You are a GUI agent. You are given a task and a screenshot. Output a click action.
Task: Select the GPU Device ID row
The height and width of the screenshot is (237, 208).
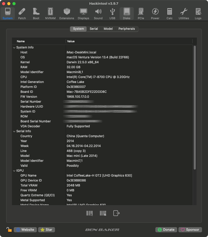tap(102, 180)
